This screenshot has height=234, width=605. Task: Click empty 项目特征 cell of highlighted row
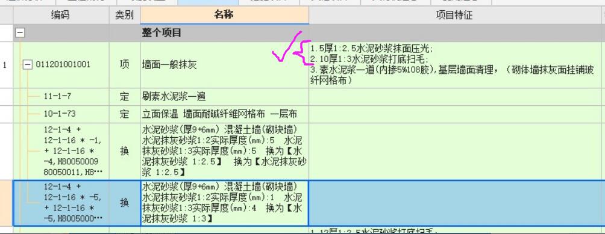click(x=454, y=203)
